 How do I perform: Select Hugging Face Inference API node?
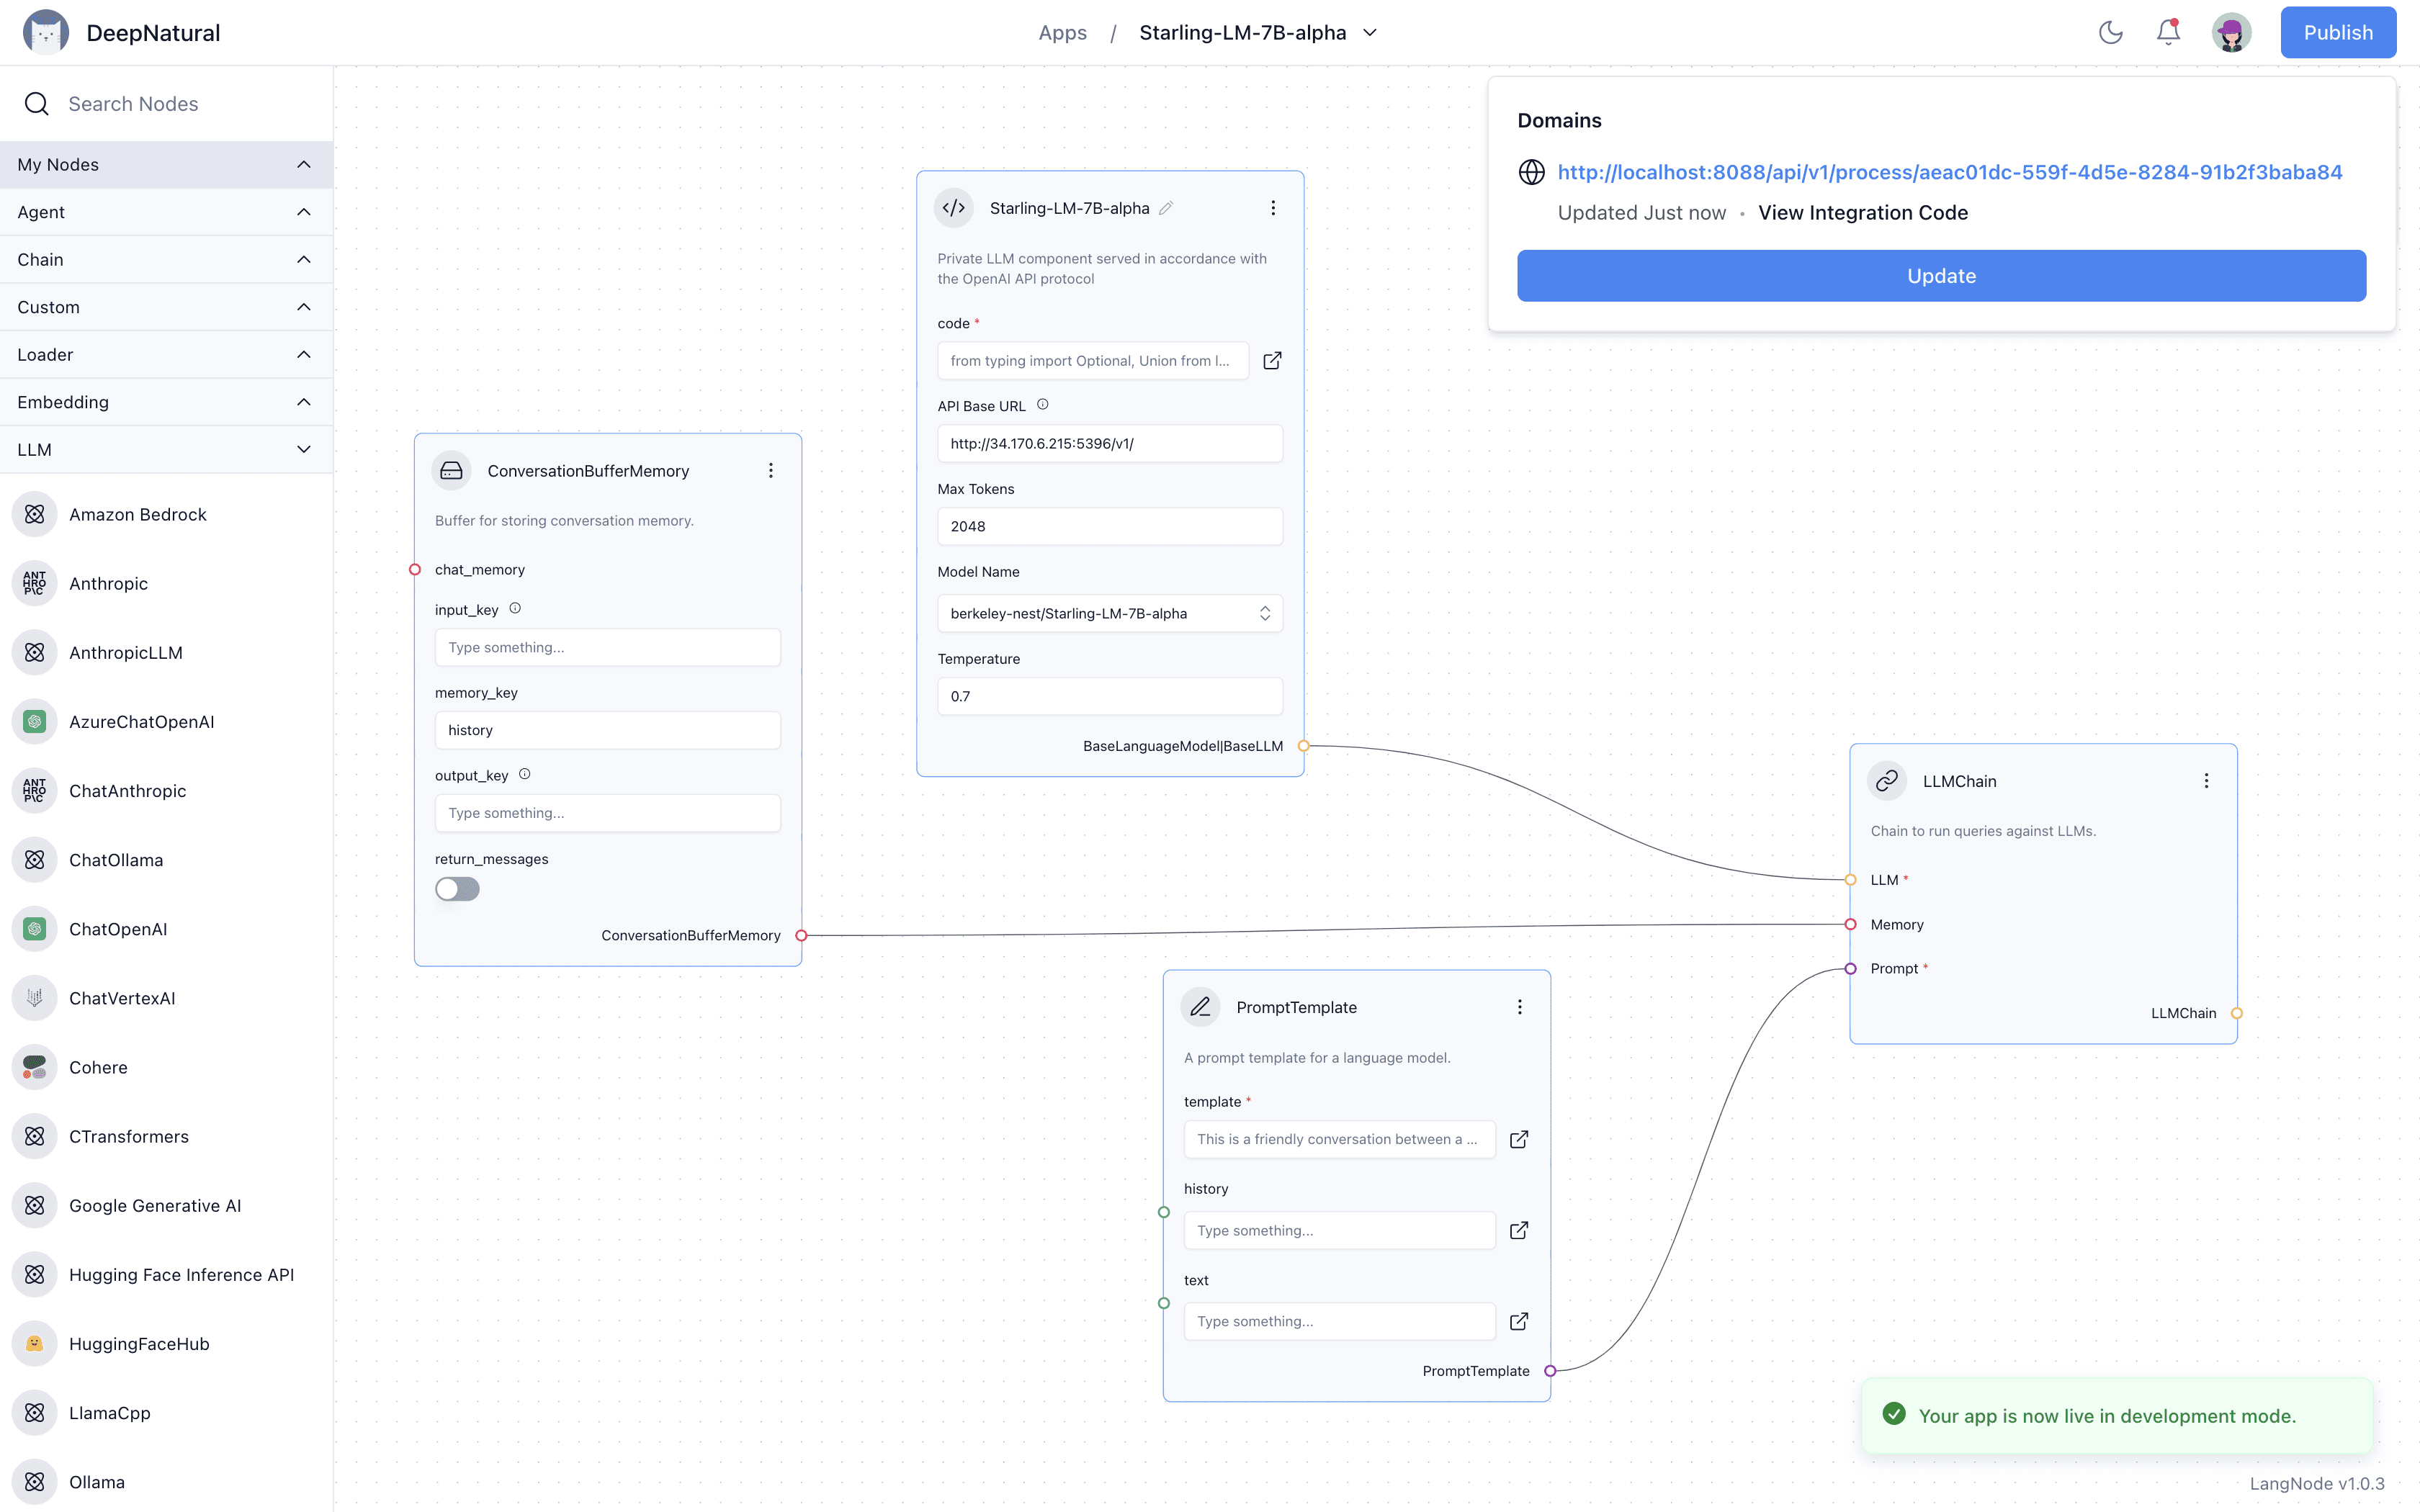[166, 1275]
